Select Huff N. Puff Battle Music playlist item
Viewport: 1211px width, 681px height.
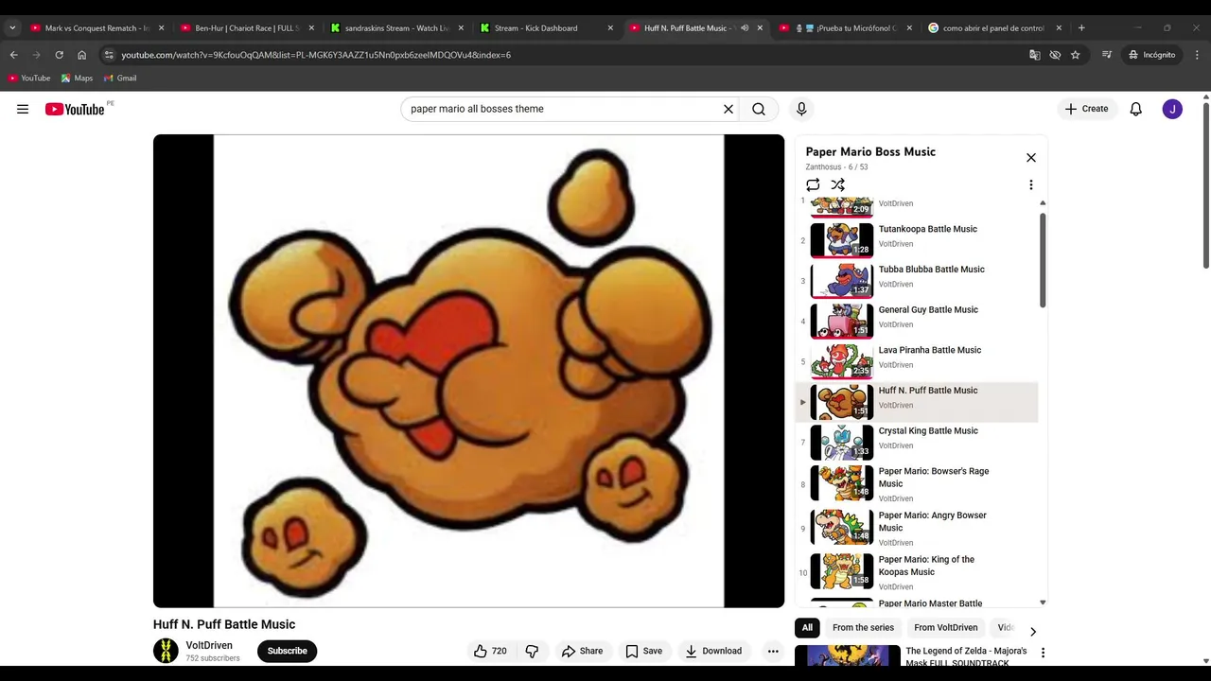click(917, 402)
